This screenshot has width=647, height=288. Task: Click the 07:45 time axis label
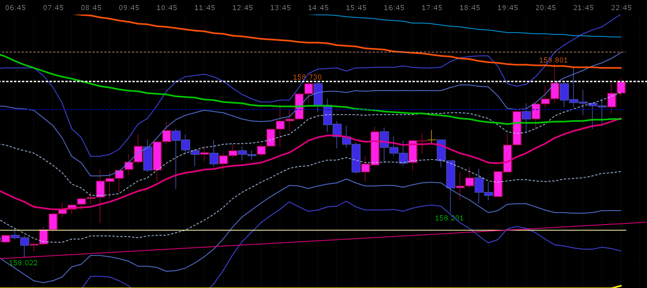pyautogui.click(x=53, y=8)
